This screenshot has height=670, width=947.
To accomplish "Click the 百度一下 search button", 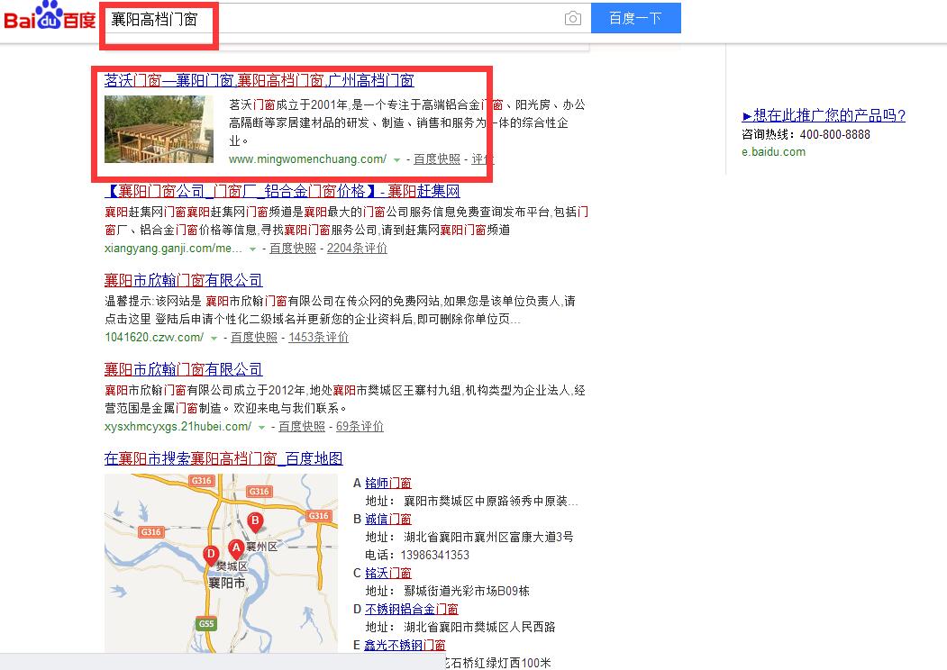I will click(x=635, y=18).
